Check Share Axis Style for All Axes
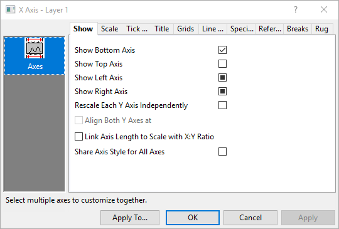The image size is (339, 229). 222,152
